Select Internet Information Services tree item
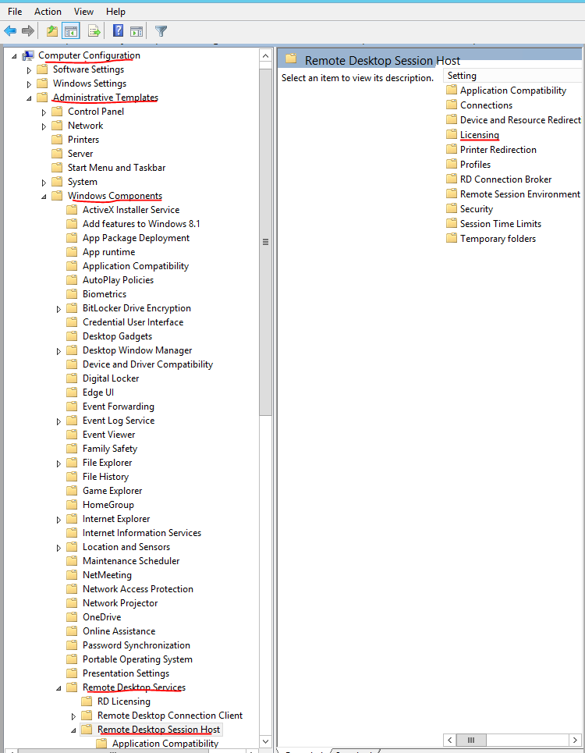This screenshot has width=585, height=753. click(142, 533)
